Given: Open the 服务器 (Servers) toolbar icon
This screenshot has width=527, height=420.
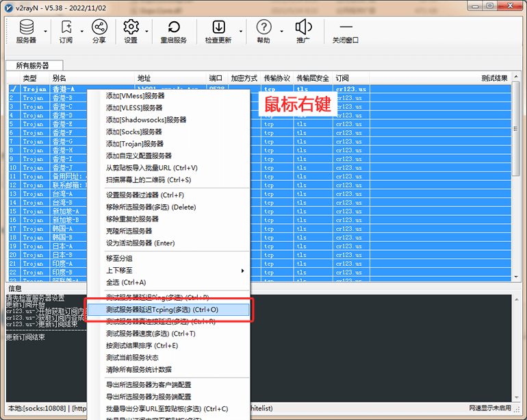Looking at the screenshot, I should [x=26, y=32].
